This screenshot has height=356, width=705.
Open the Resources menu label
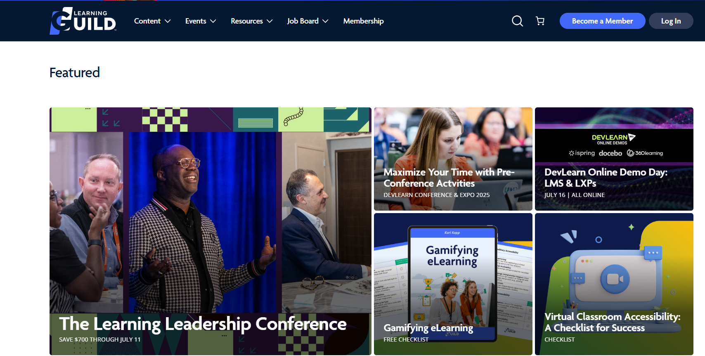pyautogui.click(x=247, y=21)
